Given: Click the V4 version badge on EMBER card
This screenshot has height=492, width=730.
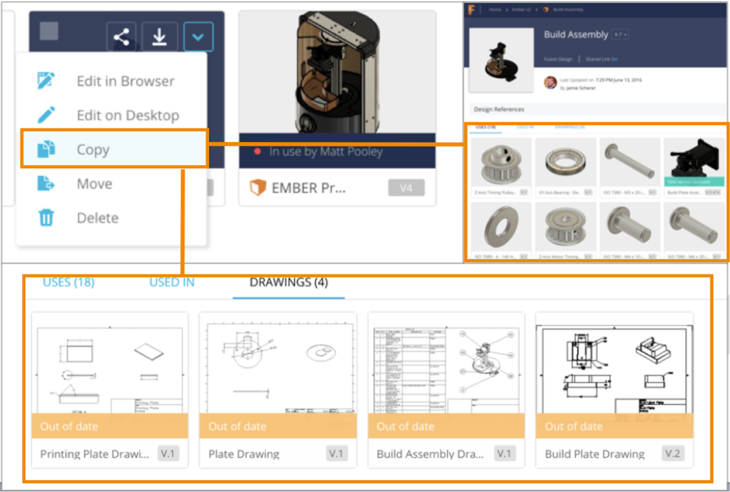Looking at the screenshot, I should pyautogui.click(x=406, y=188).
